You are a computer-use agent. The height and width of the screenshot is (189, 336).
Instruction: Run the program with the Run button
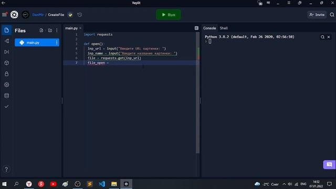(x=169, y=15)
